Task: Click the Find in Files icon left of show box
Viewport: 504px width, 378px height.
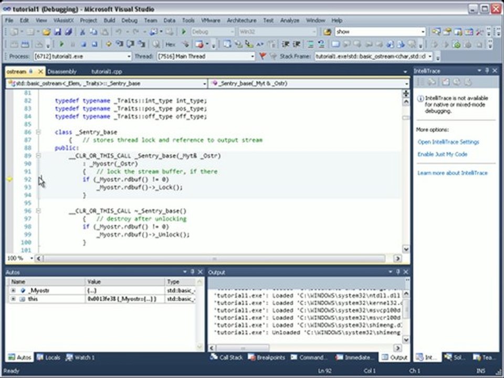Action: tap(327, 32)
